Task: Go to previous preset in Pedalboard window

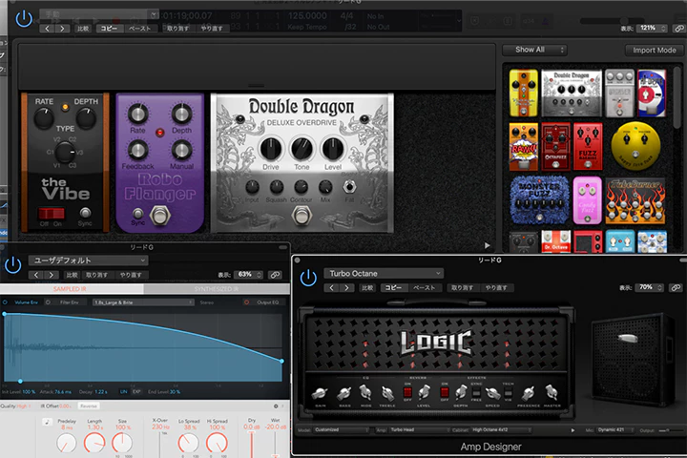Action: (48, 29)
